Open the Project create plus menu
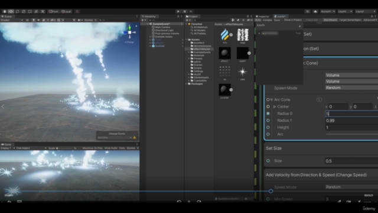This screenshot has width=378, height=213. [187, 20]
